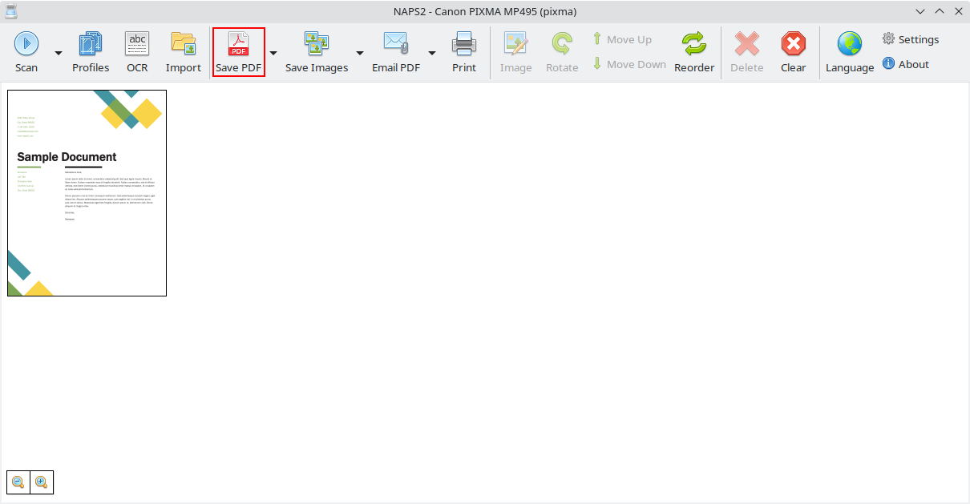The width and height of the screenshot is (970, 504).
Task: Import a file using Import icon
Action: click(x=184, y=44)
